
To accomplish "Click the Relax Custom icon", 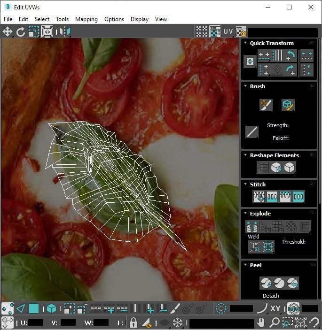I will [x=289, y=168].
